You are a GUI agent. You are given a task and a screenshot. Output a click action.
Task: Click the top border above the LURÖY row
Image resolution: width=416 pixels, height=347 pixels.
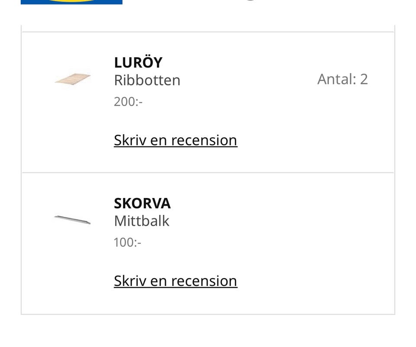(208, 32)
